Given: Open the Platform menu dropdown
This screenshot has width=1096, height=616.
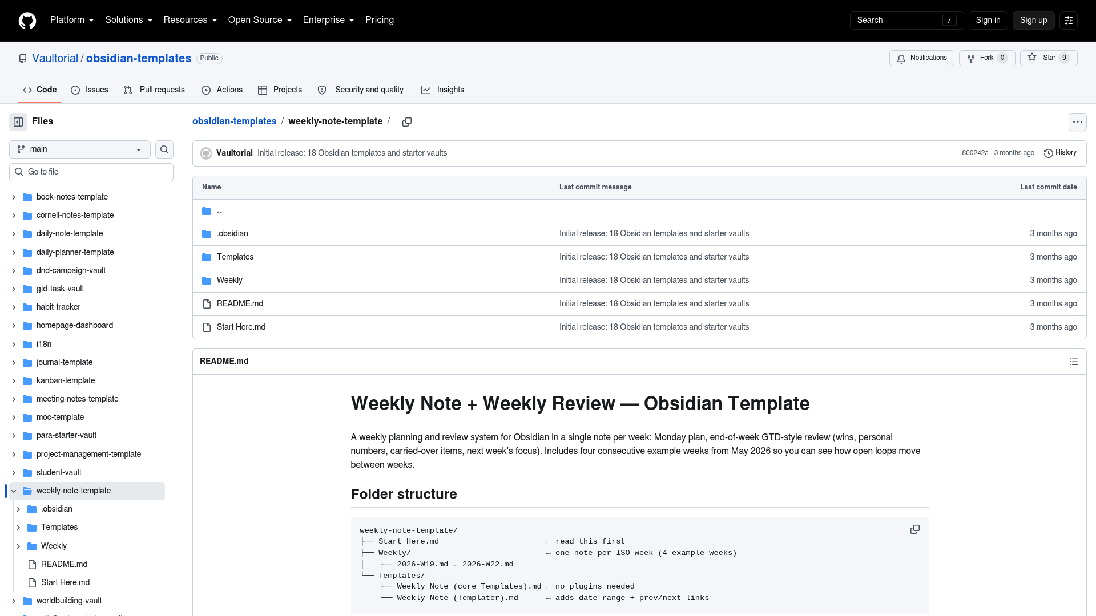Looking at the screenshot, I should coord(72,20).
